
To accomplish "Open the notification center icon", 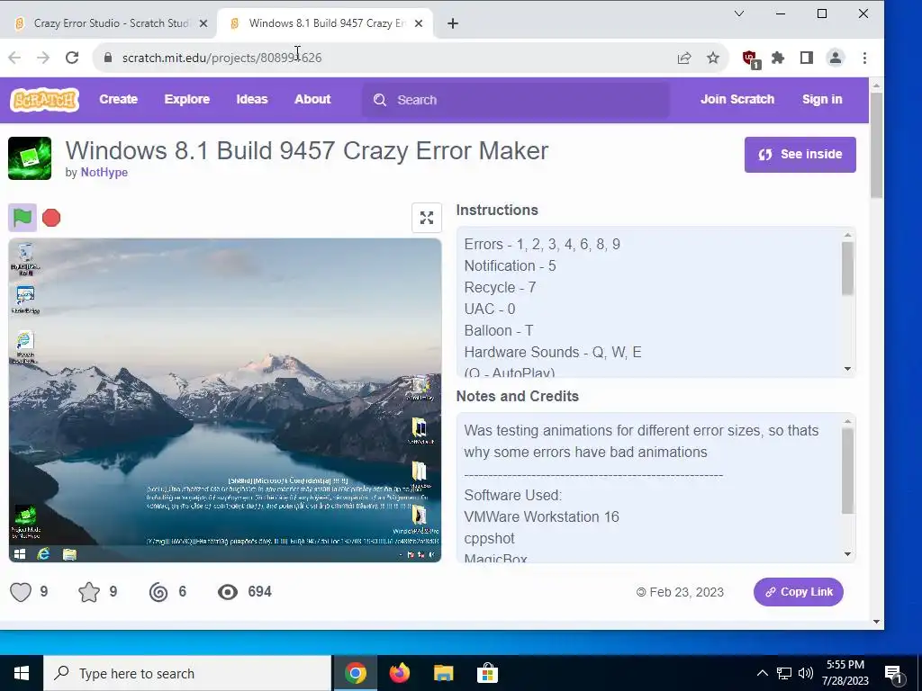I will point(894,675).
